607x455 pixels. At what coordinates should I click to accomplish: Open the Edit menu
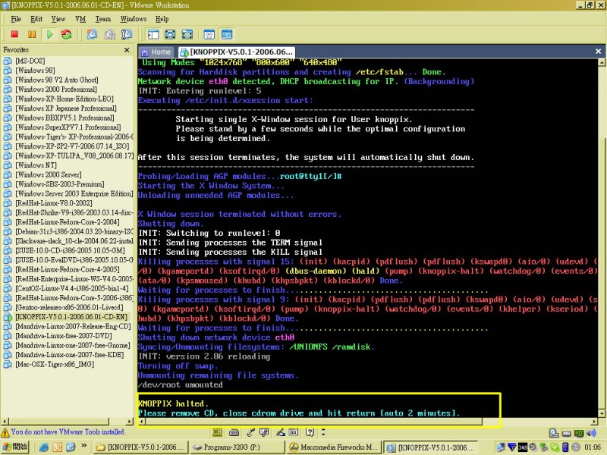(x=36, y=19)
